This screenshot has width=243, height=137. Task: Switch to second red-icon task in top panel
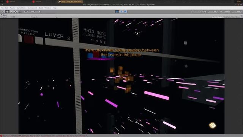click(37, 2)
